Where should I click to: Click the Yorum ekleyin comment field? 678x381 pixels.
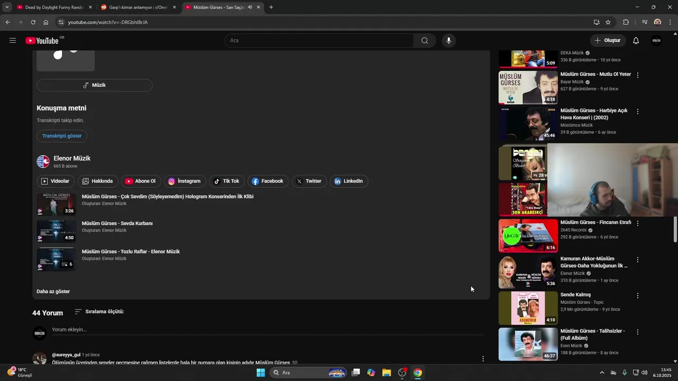pos(268,330)
